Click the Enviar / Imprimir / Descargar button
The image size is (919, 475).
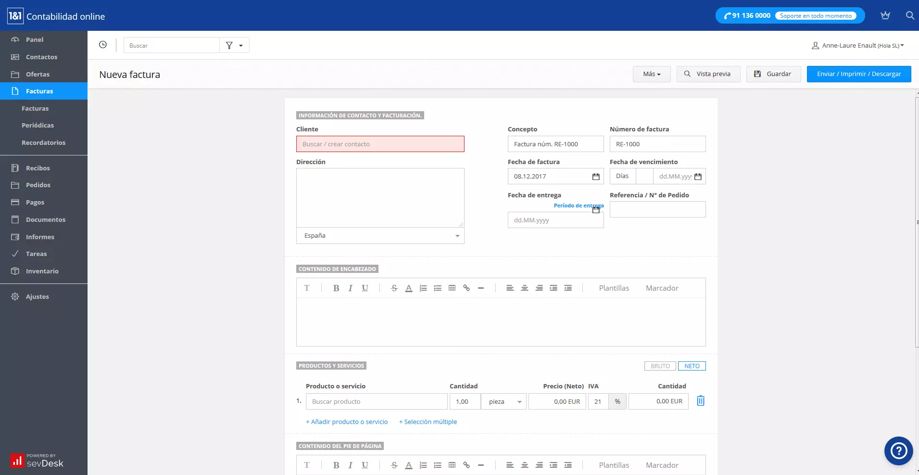pyautogui.click(x=859, y=74)
